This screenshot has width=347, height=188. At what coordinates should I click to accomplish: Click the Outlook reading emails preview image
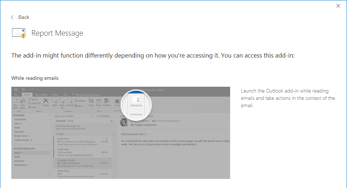pyautogui.click(x=121, y=133)
